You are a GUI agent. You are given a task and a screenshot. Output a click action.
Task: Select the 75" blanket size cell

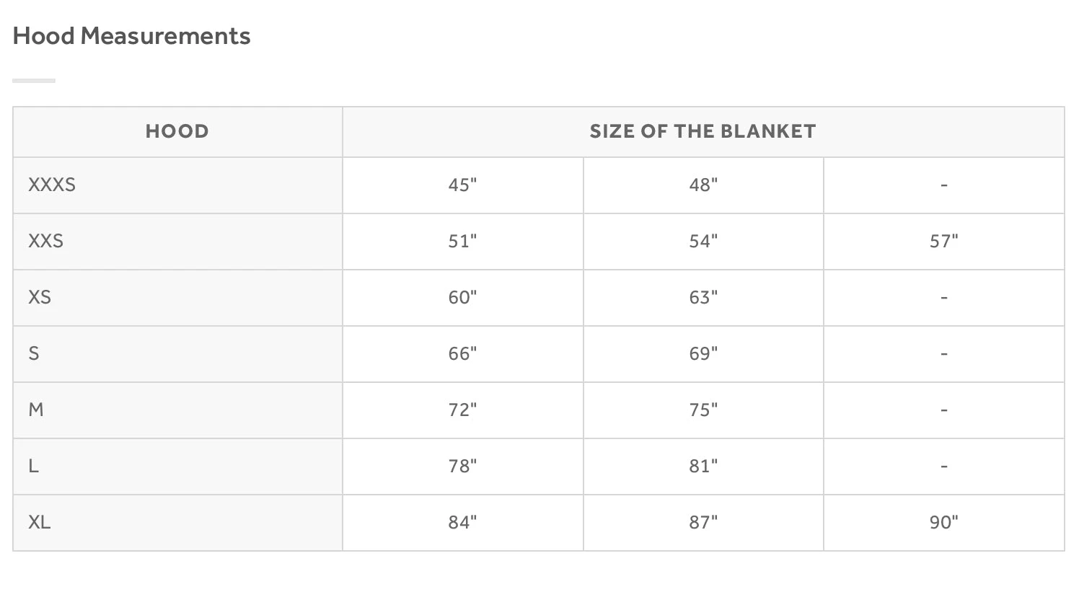703,410
